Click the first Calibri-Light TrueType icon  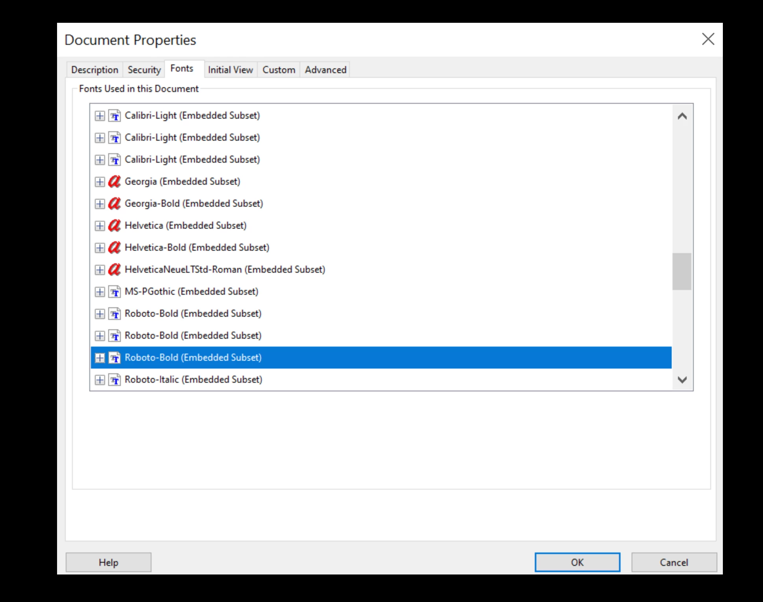tap(115, 116)
